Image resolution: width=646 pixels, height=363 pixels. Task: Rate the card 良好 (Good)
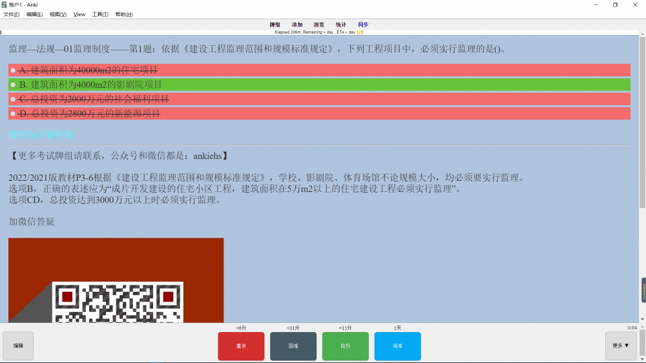click(345, 346)
